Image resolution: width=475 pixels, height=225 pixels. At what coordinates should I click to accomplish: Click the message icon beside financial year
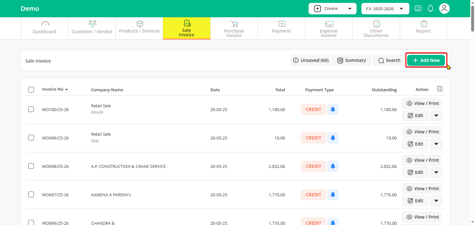(x=418, y=9)
